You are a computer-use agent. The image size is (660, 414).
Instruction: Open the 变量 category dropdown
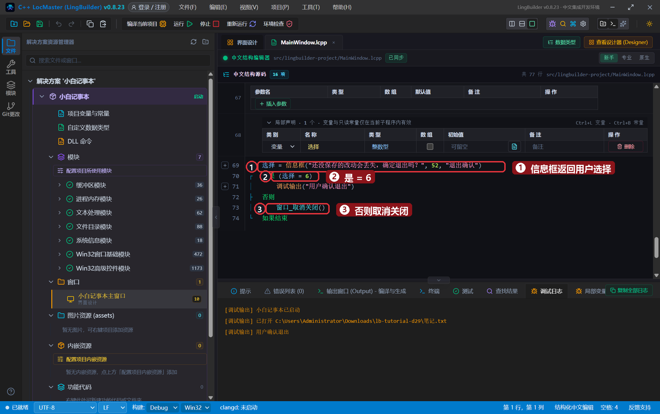coord(283,147)
